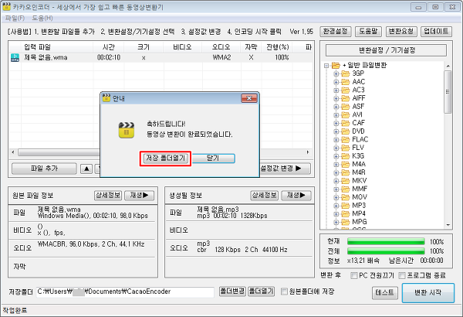Click the app icon in the title bar
Image resolution: width=463 pixels, height=317 pixels.
click(6, 6)
